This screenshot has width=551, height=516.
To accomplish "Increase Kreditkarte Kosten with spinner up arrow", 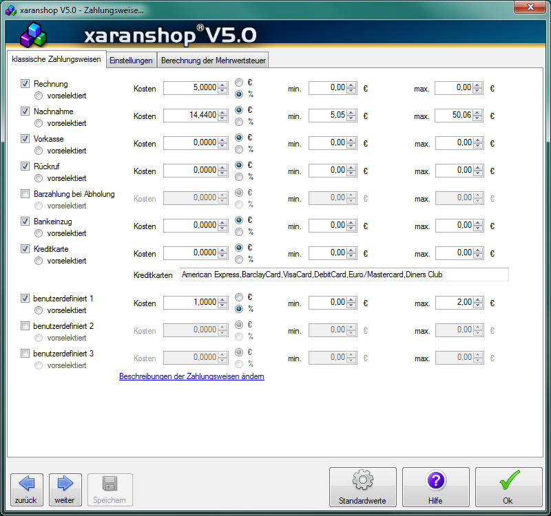I will 222,250.
